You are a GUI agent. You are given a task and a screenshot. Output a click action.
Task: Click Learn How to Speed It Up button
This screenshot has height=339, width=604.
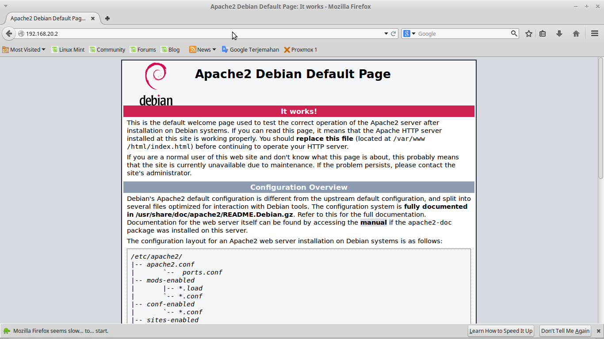pos(501,331)
